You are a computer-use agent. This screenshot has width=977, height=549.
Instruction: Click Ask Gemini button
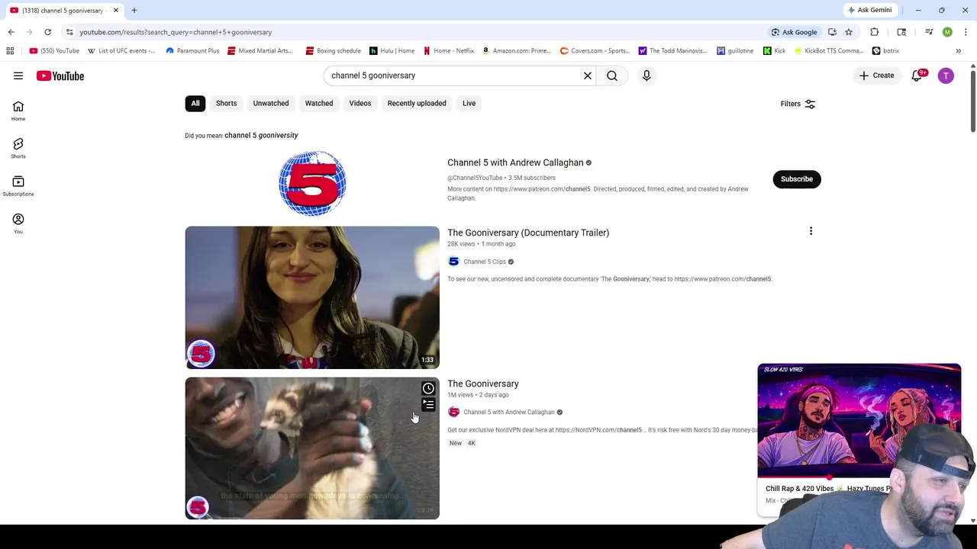click(x=869, y=10)
